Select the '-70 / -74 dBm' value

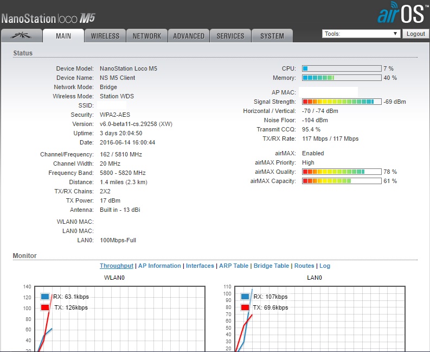coord(320,111)
